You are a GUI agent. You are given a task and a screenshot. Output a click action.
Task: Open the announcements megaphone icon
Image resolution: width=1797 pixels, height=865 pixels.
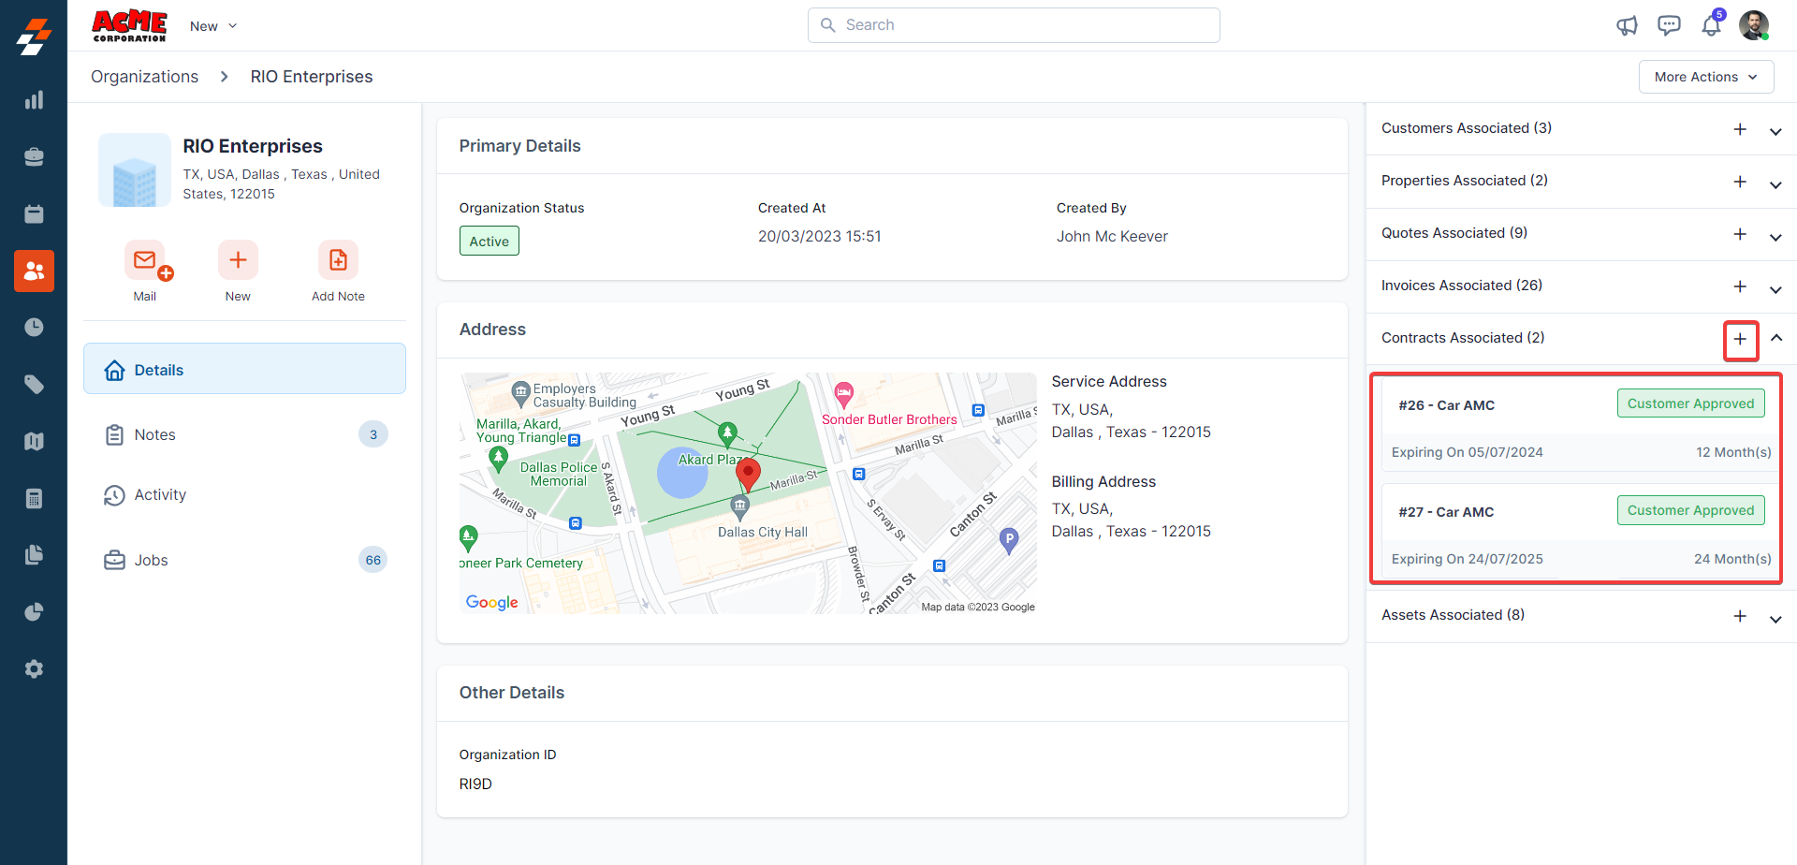tap(1627, 25)
